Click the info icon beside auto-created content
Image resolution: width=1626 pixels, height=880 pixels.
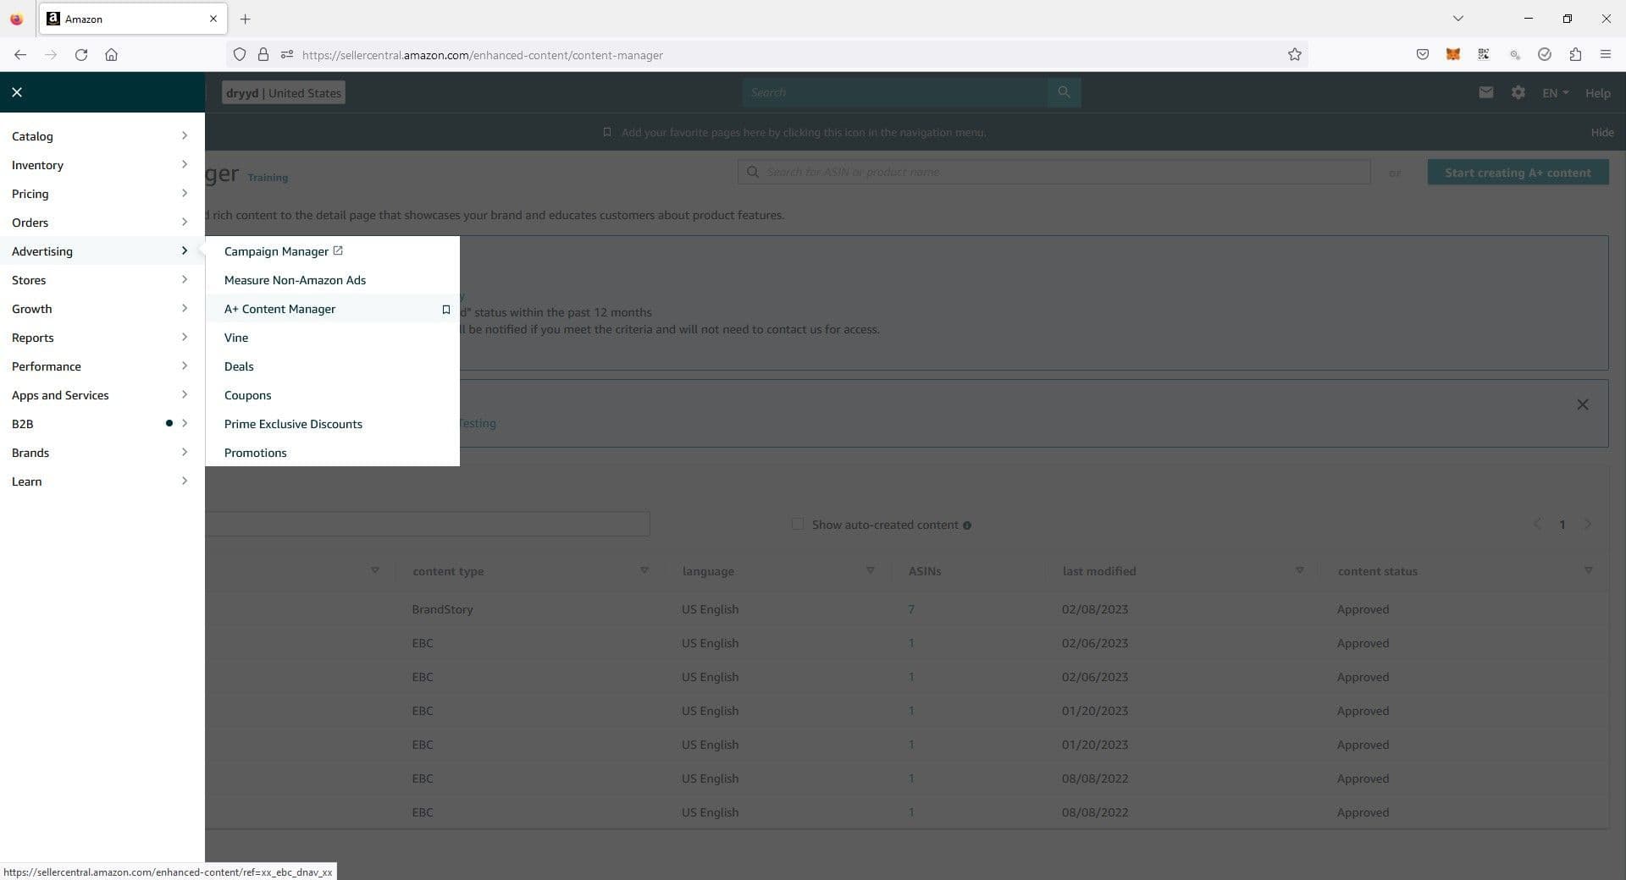[x=967, y=525]
